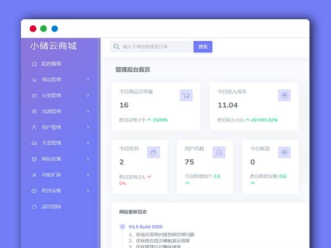Expand the 文章管理 submenu chevron
The width and height of the screenshot is (331, 248).
pyautogui.click(x=88, y=143)
